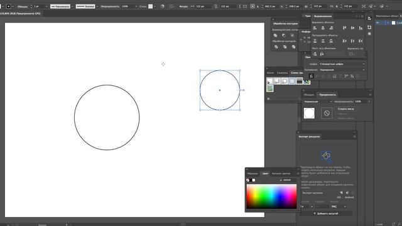This screenshot has width=402, height=226.
Task: Open the PNG format dropdown in Asset Export
Action: pos(339,207)
